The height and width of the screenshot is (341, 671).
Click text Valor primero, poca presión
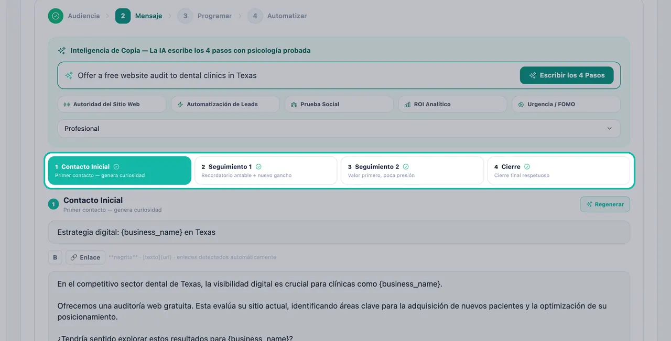(x=381, y=175)
